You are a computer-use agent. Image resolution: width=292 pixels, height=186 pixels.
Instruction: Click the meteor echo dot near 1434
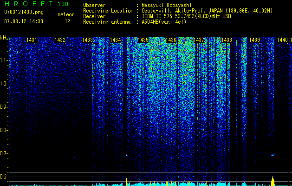tap(127, 155)
